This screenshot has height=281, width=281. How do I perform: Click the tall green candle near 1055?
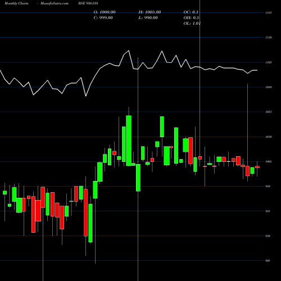click(129, 140)
